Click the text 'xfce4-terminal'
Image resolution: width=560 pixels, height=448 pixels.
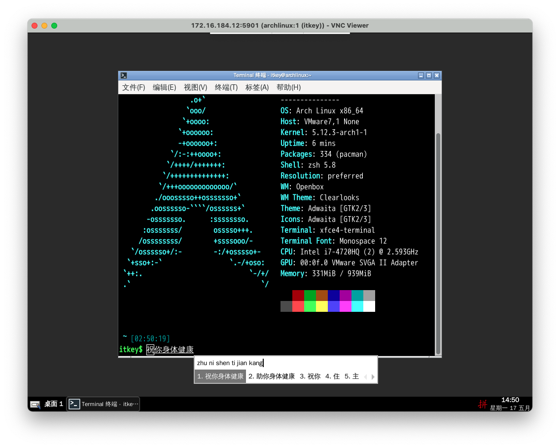click(x=347, y=230)
